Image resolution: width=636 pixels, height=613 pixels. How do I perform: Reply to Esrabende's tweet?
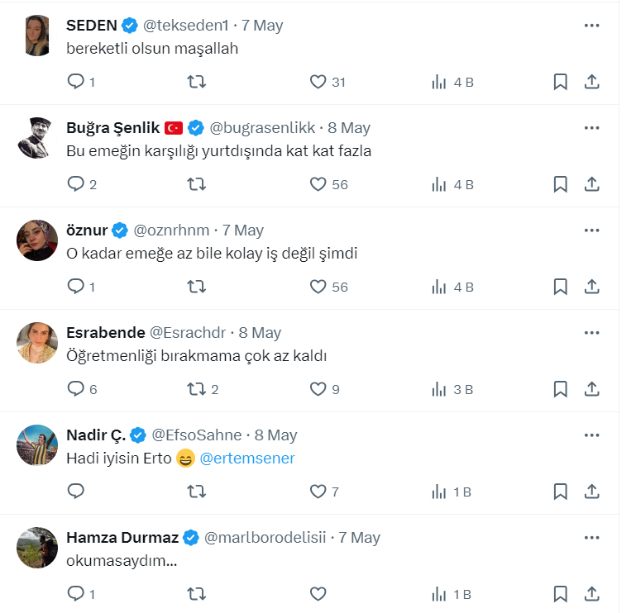pos(76,389)
